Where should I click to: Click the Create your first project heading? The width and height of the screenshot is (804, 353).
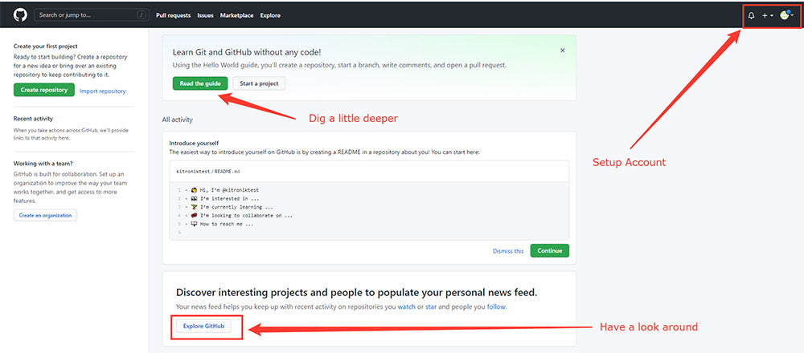coord(46,46)
